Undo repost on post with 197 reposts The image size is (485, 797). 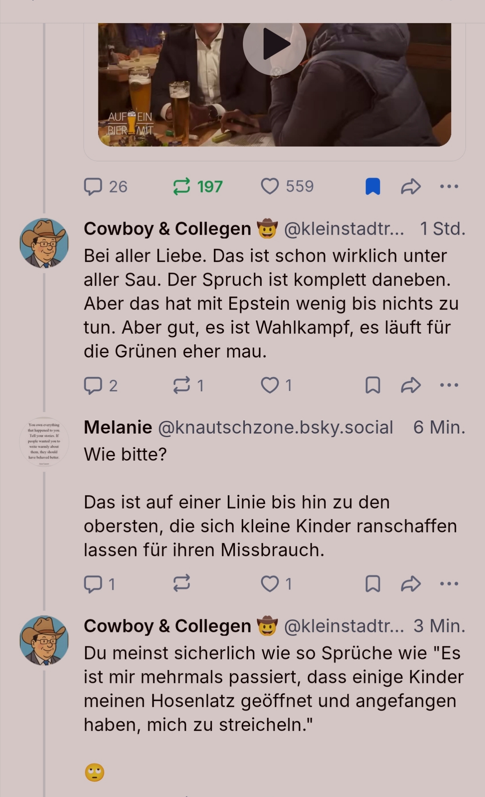[x=182, y=186]
